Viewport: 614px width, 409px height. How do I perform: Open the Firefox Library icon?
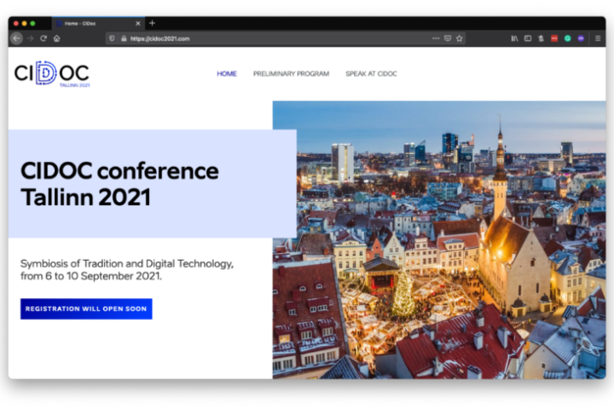click(515, 38)
